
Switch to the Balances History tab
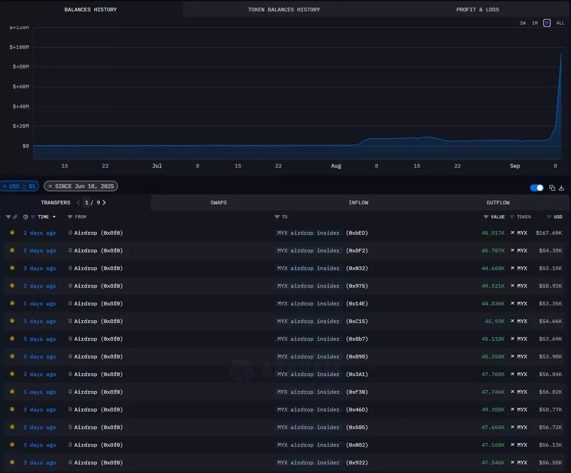click(x=90, y=10)
